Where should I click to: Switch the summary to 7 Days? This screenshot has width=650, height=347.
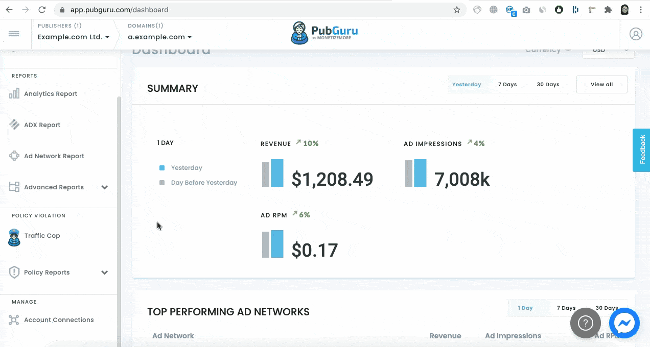[x=507, y=84]
